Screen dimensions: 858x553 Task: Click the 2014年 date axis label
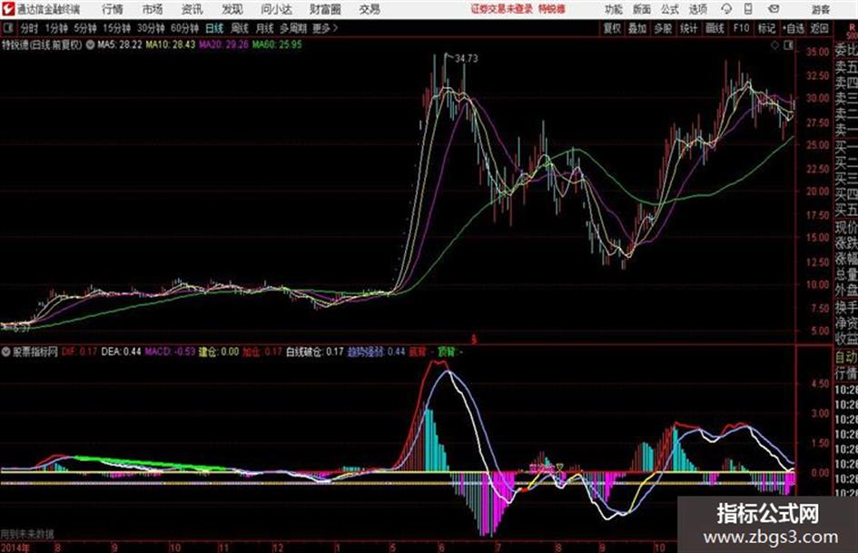click(15, 548)
